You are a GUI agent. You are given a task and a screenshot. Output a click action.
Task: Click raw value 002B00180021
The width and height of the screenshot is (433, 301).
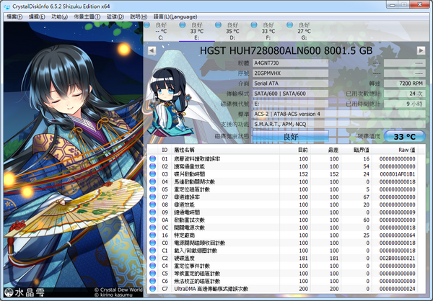point(398,259)
